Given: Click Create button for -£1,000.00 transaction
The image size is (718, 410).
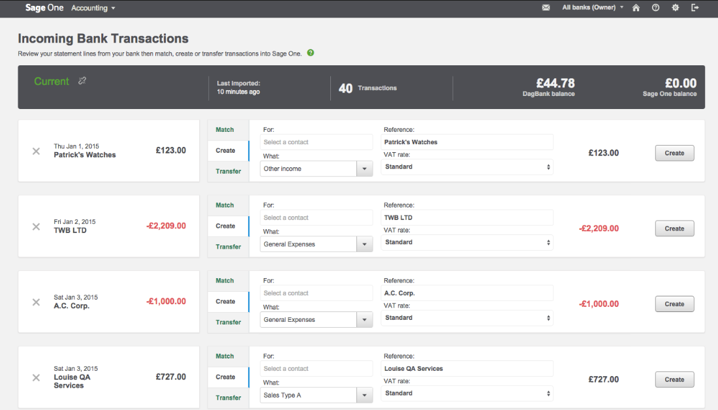Looking at the screenshot, I should [674, 304].
